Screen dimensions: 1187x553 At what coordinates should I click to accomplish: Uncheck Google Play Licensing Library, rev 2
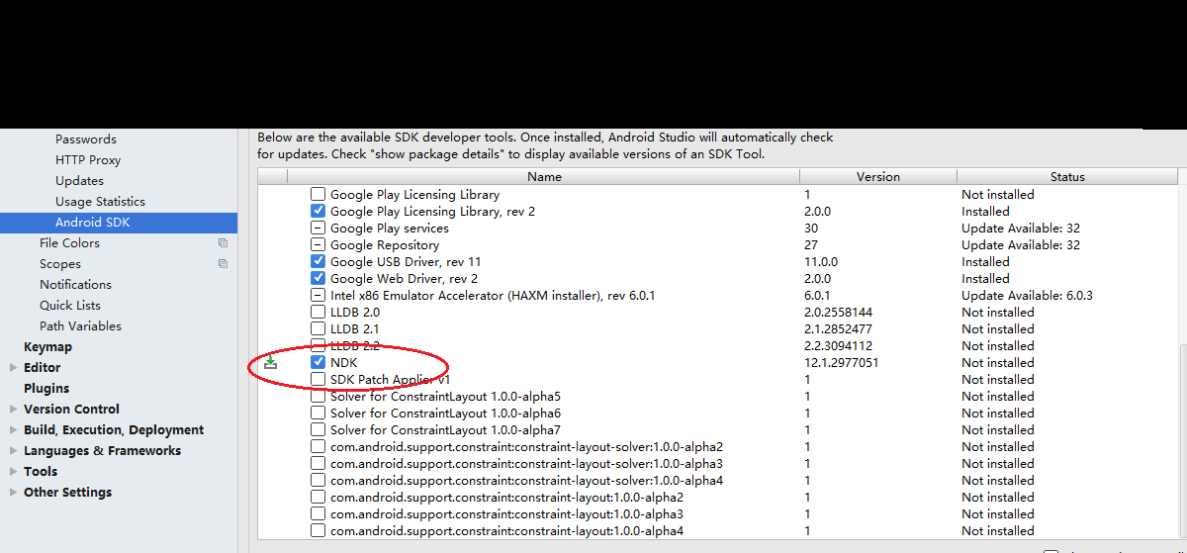[318, 212]
